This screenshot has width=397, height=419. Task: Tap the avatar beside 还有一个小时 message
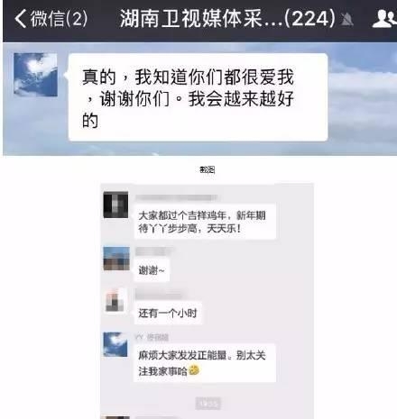(115, 301)
